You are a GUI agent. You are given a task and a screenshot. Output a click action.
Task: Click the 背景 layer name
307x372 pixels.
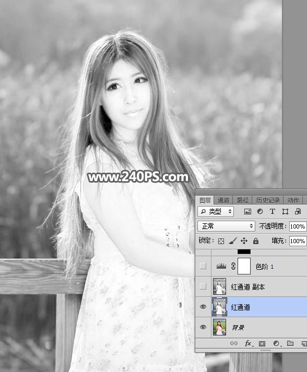click(238, 328)
